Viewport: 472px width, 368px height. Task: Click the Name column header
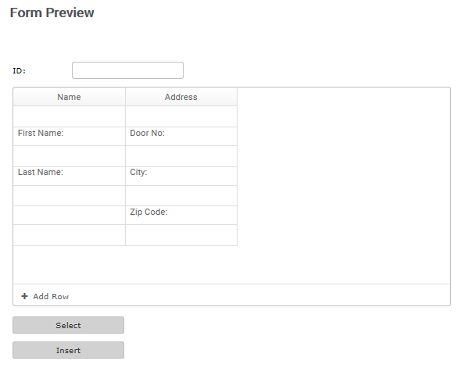coord(70,97)
